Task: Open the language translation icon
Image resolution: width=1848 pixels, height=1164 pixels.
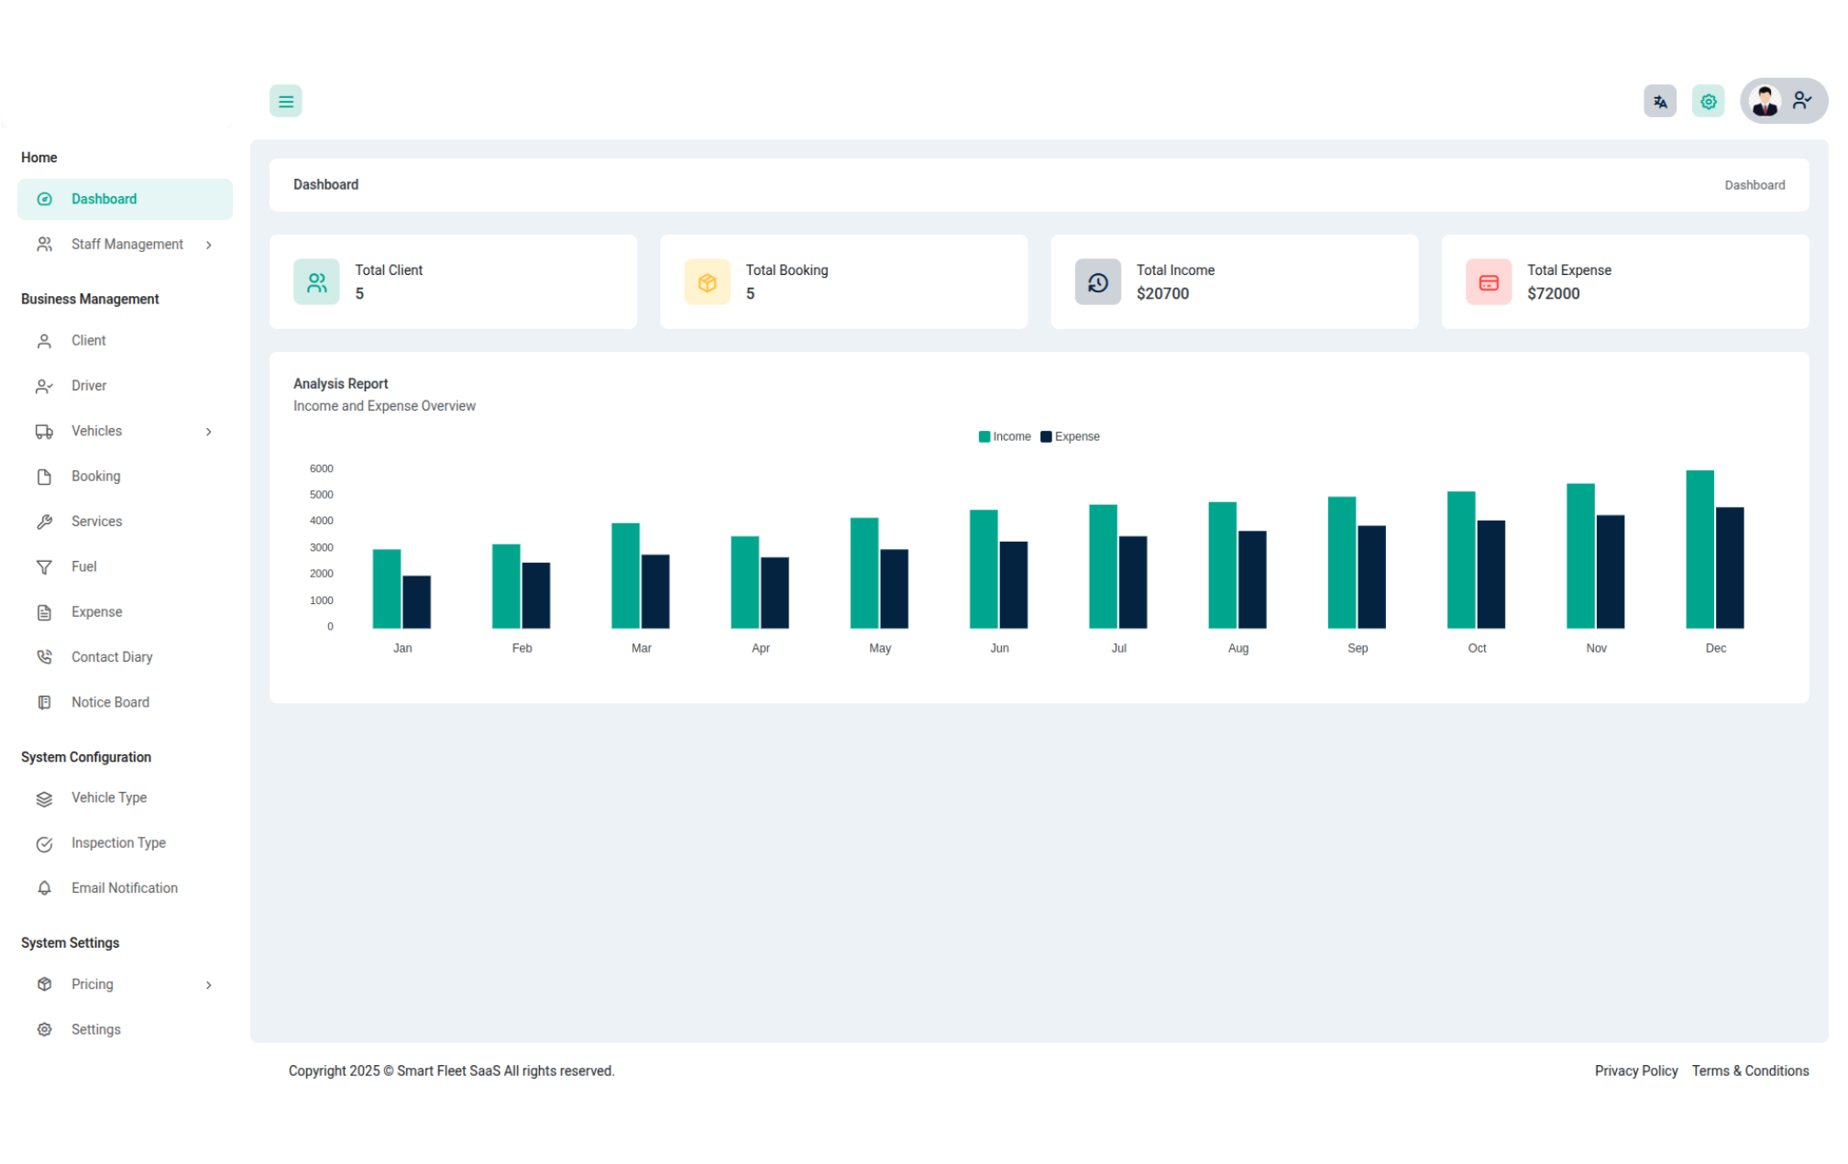Action: [x=1659, y=102]
